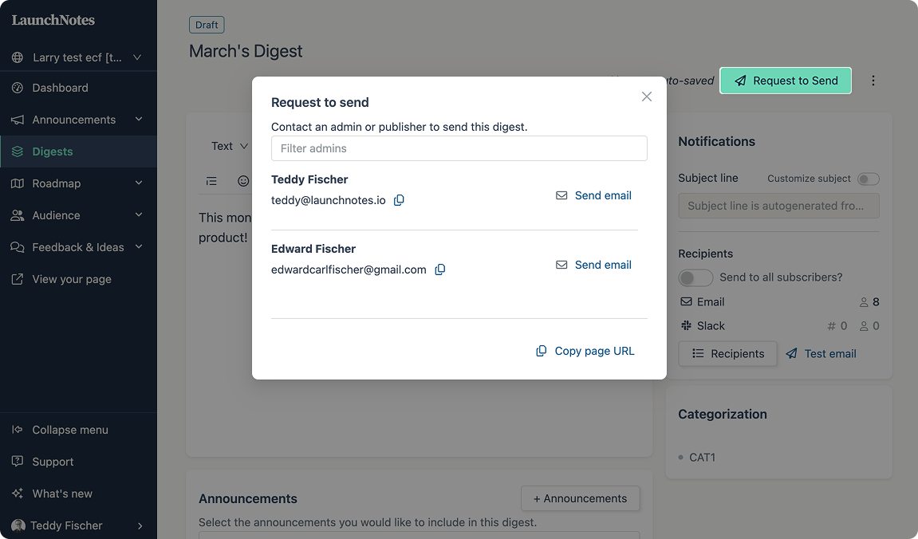
Task: Copy Teddy Fischer's email address icon
Action: click(x=399, y=200)
